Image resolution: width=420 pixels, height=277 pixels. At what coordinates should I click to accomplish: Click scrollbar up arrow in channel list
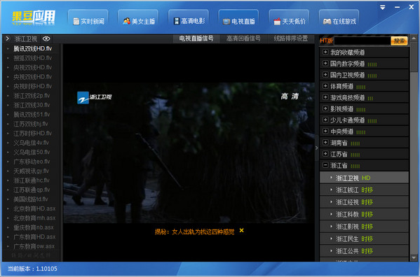click(414, 38)
